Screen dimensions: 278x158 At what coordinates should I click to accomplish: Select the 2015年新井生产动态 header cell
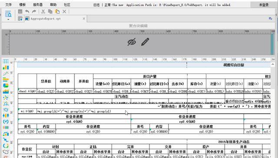click(x=234, y=141)
